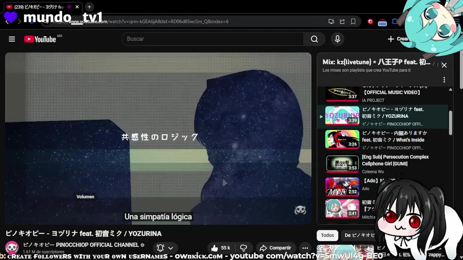Play the 内臓ありますか What's Inside video
Image resolution: width=463 pixels, height=260 pixels.
coord(383,140)
